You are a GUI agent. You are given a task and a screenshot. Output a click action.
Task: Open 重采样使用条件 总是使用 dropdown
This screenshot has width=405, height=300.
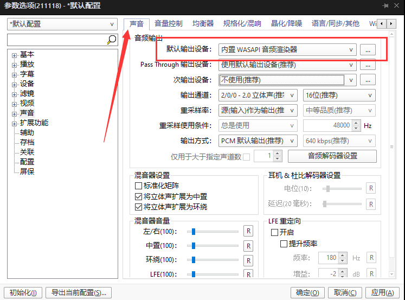tap(258, 125)
